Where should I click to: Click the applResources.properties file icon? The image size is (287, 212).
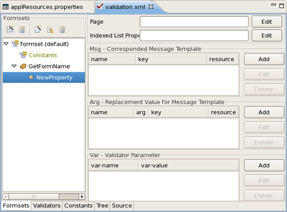(x=6, y=7)
